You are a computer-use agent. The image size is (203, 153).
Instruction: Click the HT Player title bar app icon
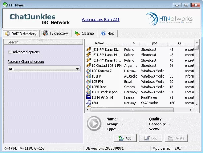5,5
